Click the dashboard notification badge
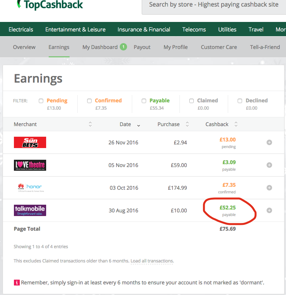286x295 pixels. tap(123, 47)
